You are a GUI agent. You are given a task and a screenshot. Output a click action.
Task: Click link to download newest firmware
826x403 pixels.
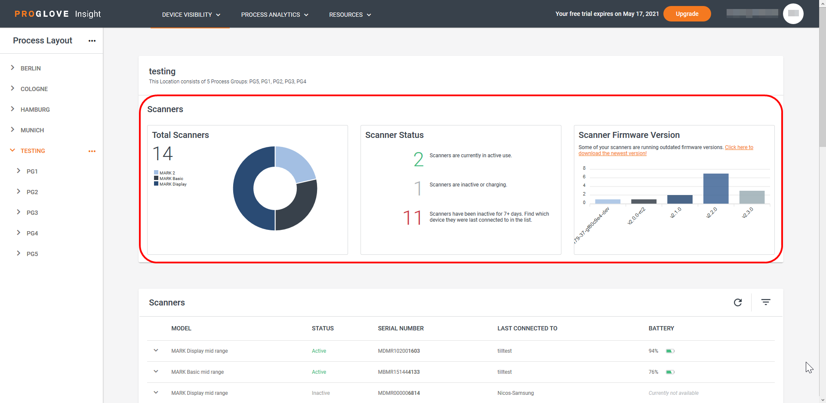click(666, 150)
